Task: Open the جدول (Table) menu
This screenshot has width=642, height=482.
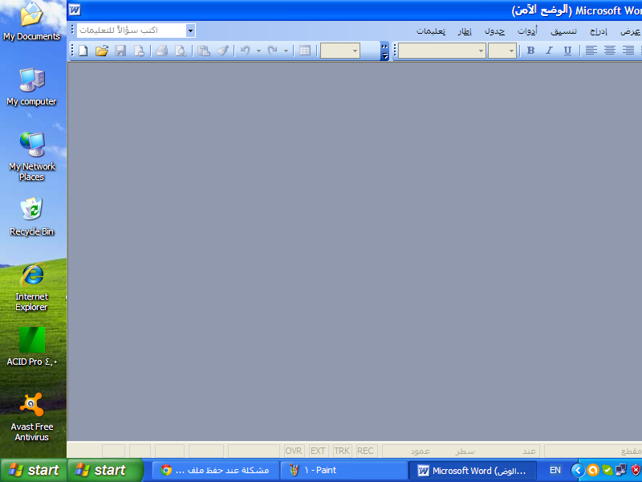Action: click(x=494, y=31)
